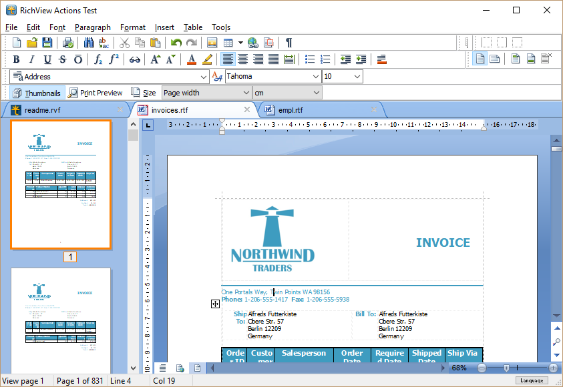Viewport: 563px width, 387px height.
Task: Undo the last action
Action: click(176, 43)
